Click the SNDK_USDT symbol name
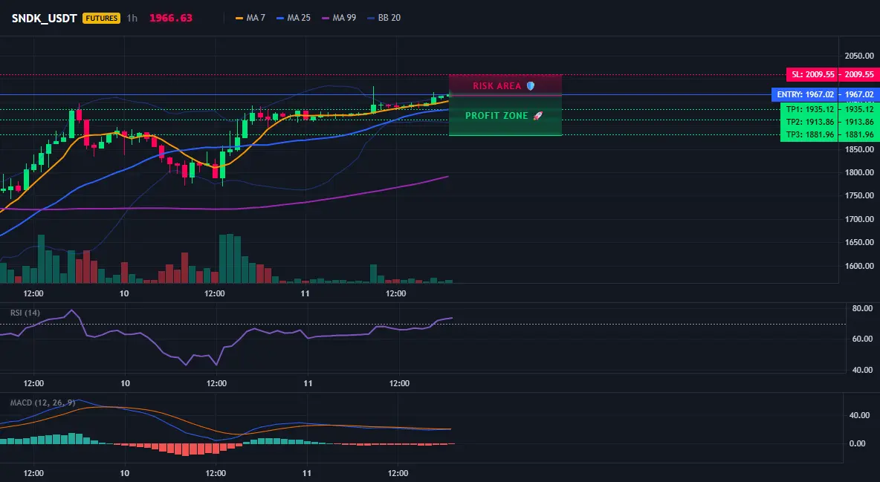880x482 pixels. click(x=45, y=18)
